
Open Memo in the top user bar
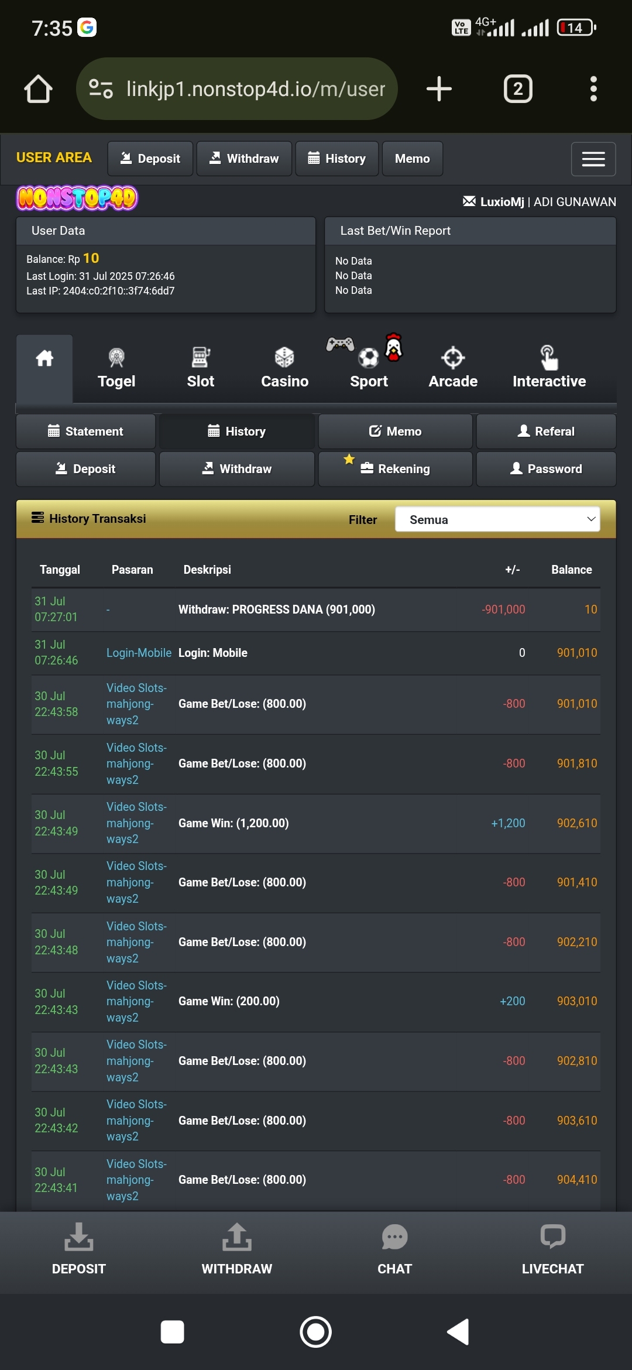412,159
